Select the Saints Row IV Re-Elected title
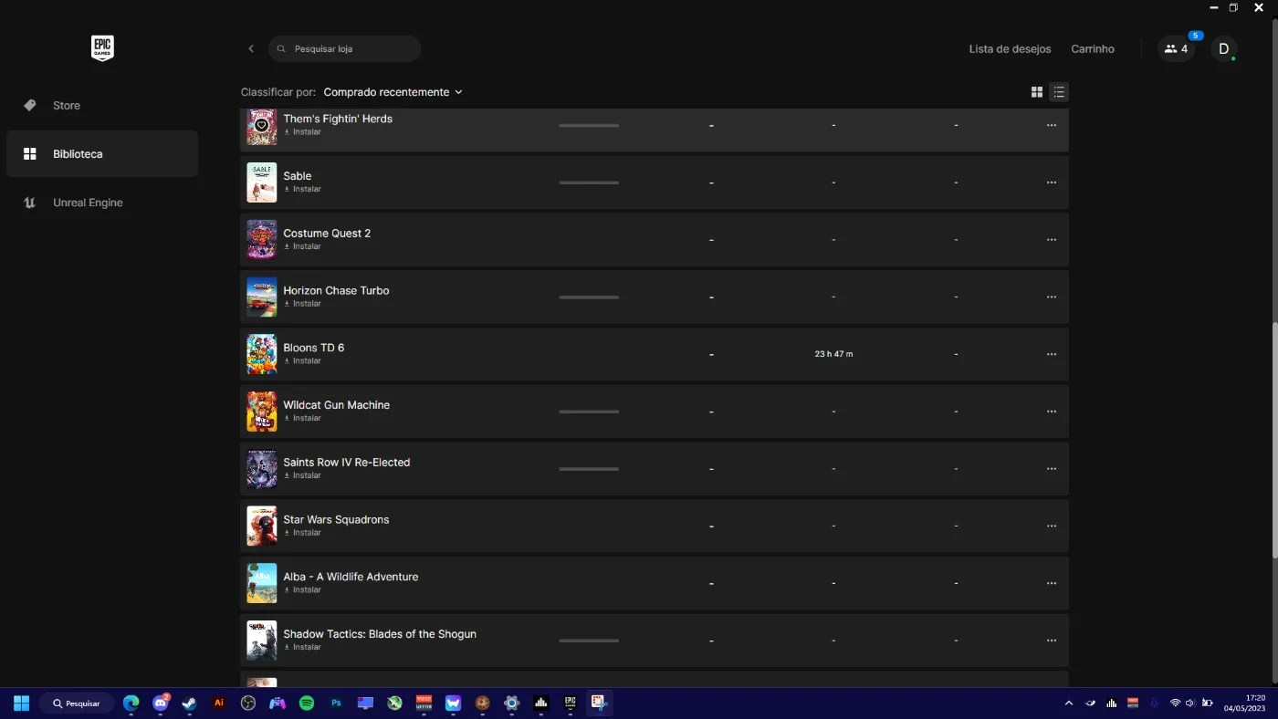Viewport: 1278px width, 719px height. pyautogui.click(x=347, y=463)
